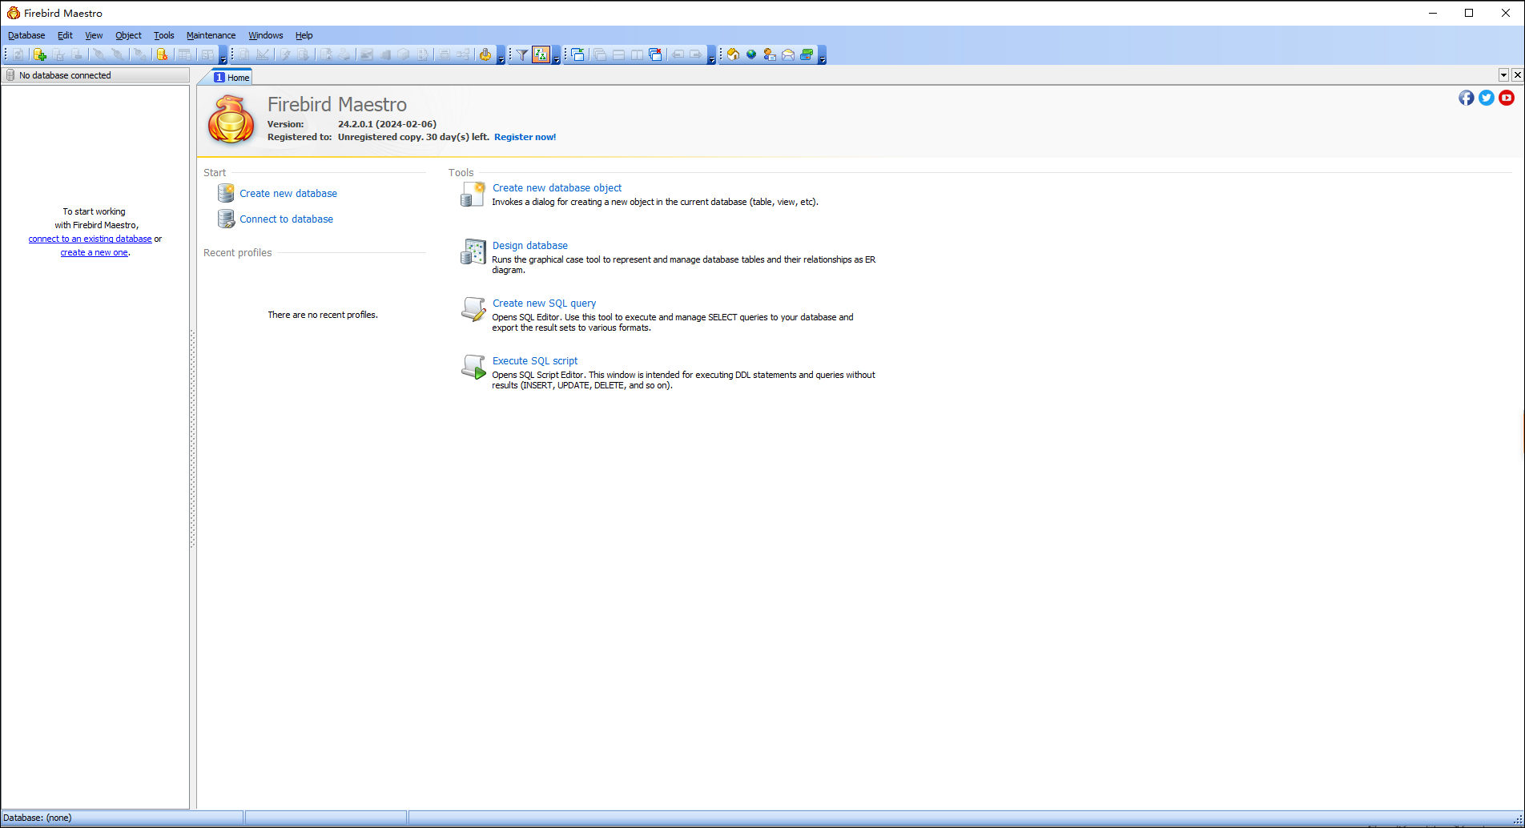
Task: Click the globe website toolbar icon
Action: pyautogui.click(x=751, y=54)
